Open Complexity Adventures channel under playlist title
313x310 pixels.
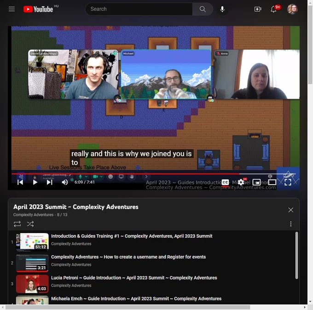point(33,215)
